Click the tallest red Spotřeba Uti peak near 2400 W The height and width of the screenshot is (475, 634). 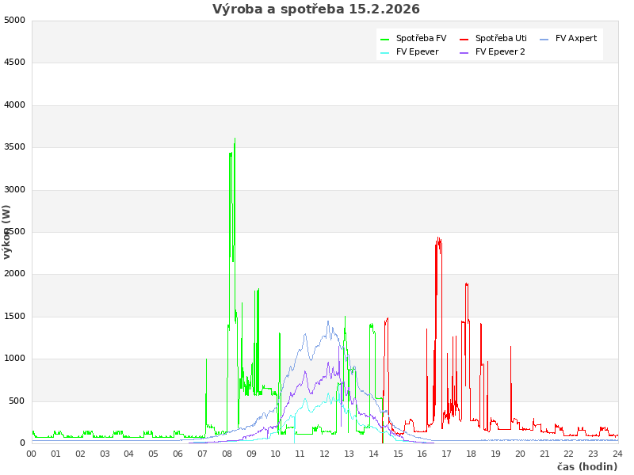[438, 239]
